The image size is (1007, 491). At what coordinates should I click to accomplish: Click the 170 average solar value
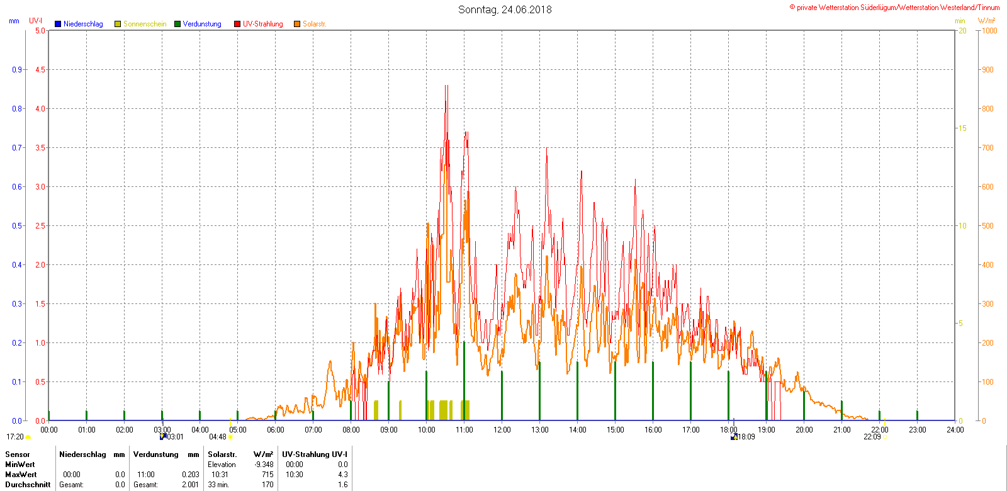pyautogui.click(x=268, y=485)
